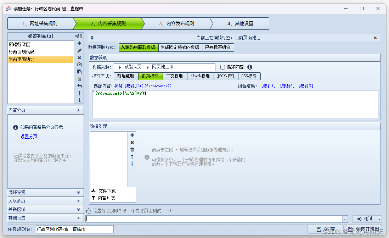Choose JSON提取 extraction method
This screenshot has width=389, height=238.
pyautogui.click(x=226, y=76)
